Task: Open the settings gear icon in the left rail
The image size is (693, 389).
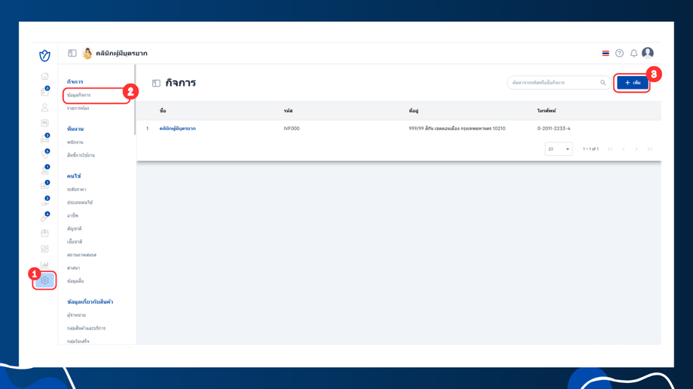Action: point(44,281)
